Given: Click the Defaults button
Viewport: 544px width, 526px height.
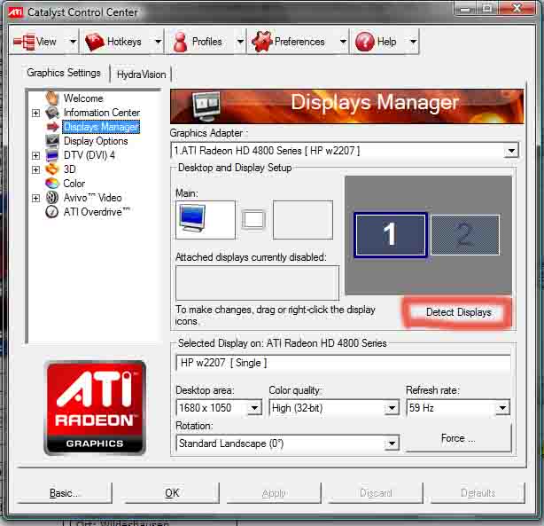Looking at the screenshot, I should [x=478, y=492].
